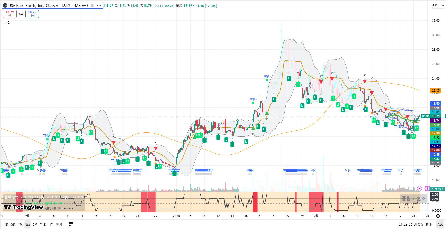446x229 pixels.
Task: Click the 32.00 price axis label
Action: coord(436,21)
